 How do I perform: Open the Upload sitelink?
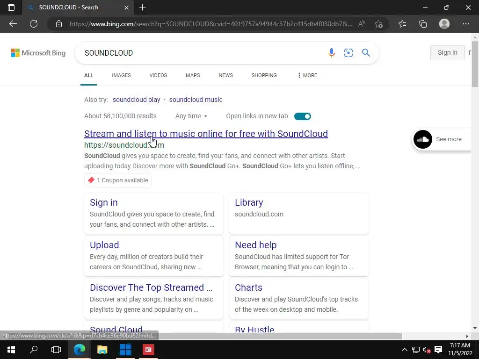pyautogui.click(x=104, y=245)
